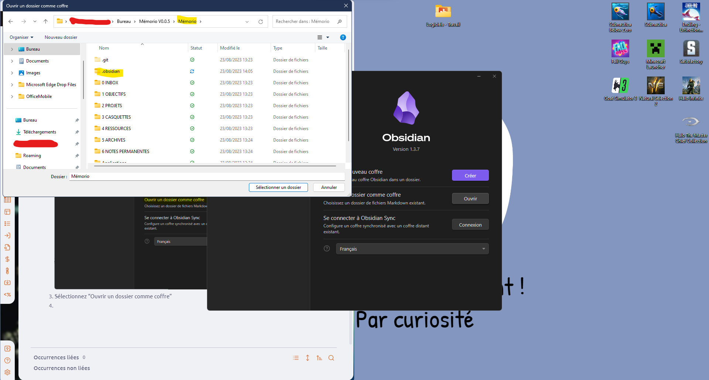
Task: Click the language help question icon
Action: 327,248
